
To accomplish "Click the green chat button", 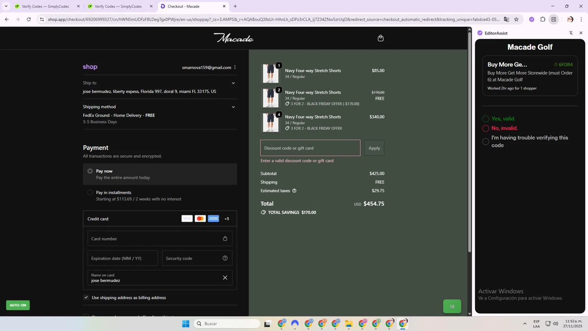I will [452, 306].
